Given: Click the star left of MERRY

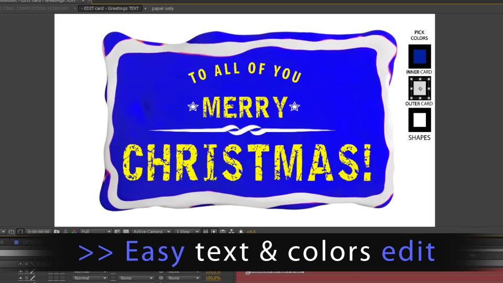Looking at the screenshot, I should [193, 106].
